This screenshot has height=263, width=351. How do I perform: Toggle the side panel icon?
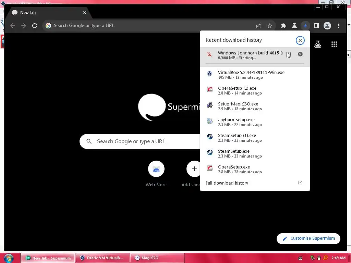click(316, 26)
